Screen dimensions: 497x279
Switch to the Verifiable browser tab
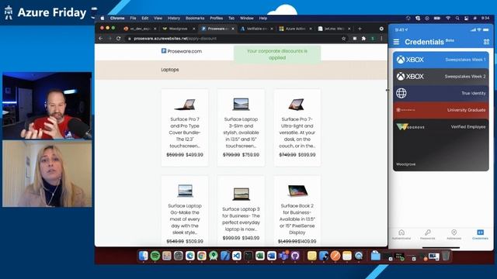pyautogui.click(x=256, y=29)
